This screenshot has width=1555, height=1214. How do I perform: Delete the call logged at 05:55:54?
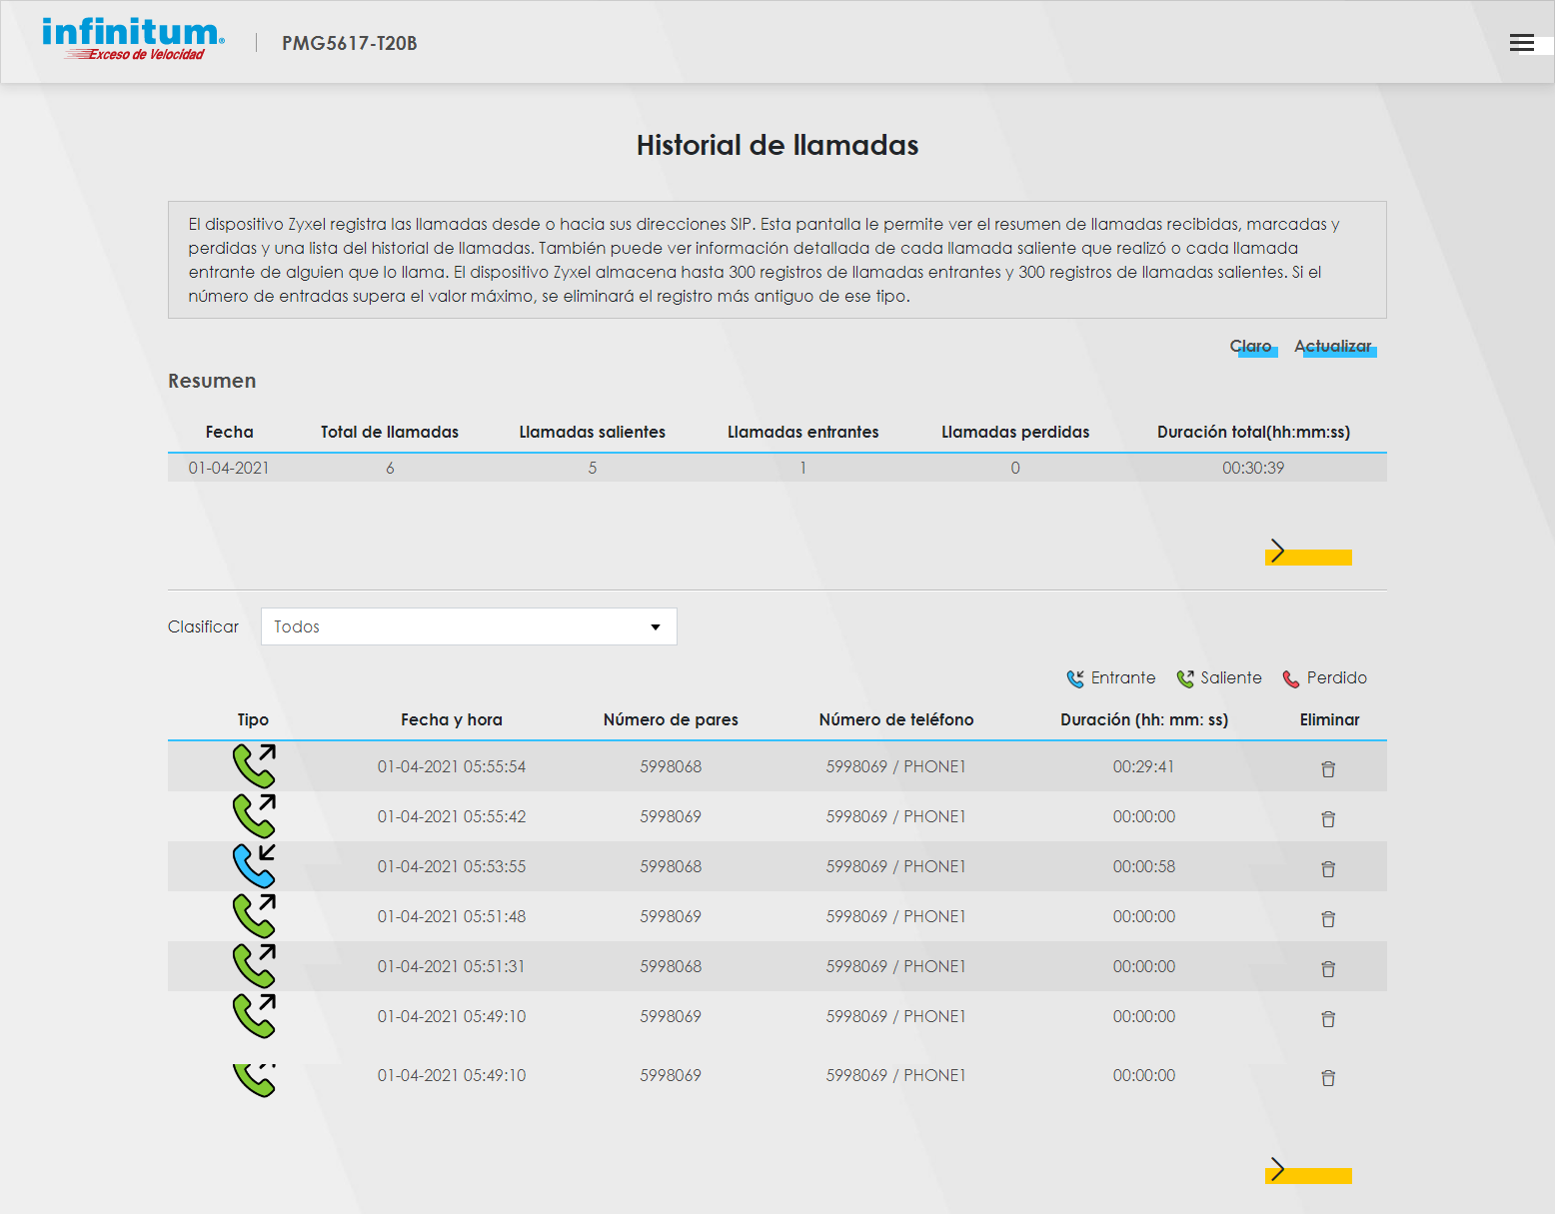1328,768
